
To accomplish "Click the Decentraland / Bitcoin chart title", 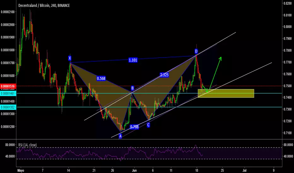I will 44,6.
